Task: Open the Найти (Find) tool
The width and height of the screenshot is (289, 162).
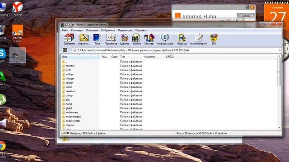Action: (x=136, y=39)
